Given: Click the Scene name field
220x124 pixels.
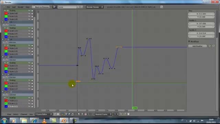Looking at the screenshot, I should pos(67,7).
